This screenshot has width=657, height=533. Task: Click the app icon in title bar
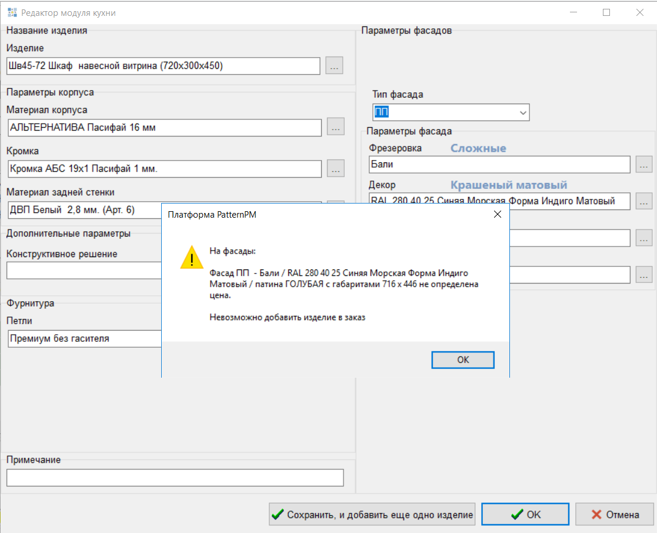tap(12, 12)
